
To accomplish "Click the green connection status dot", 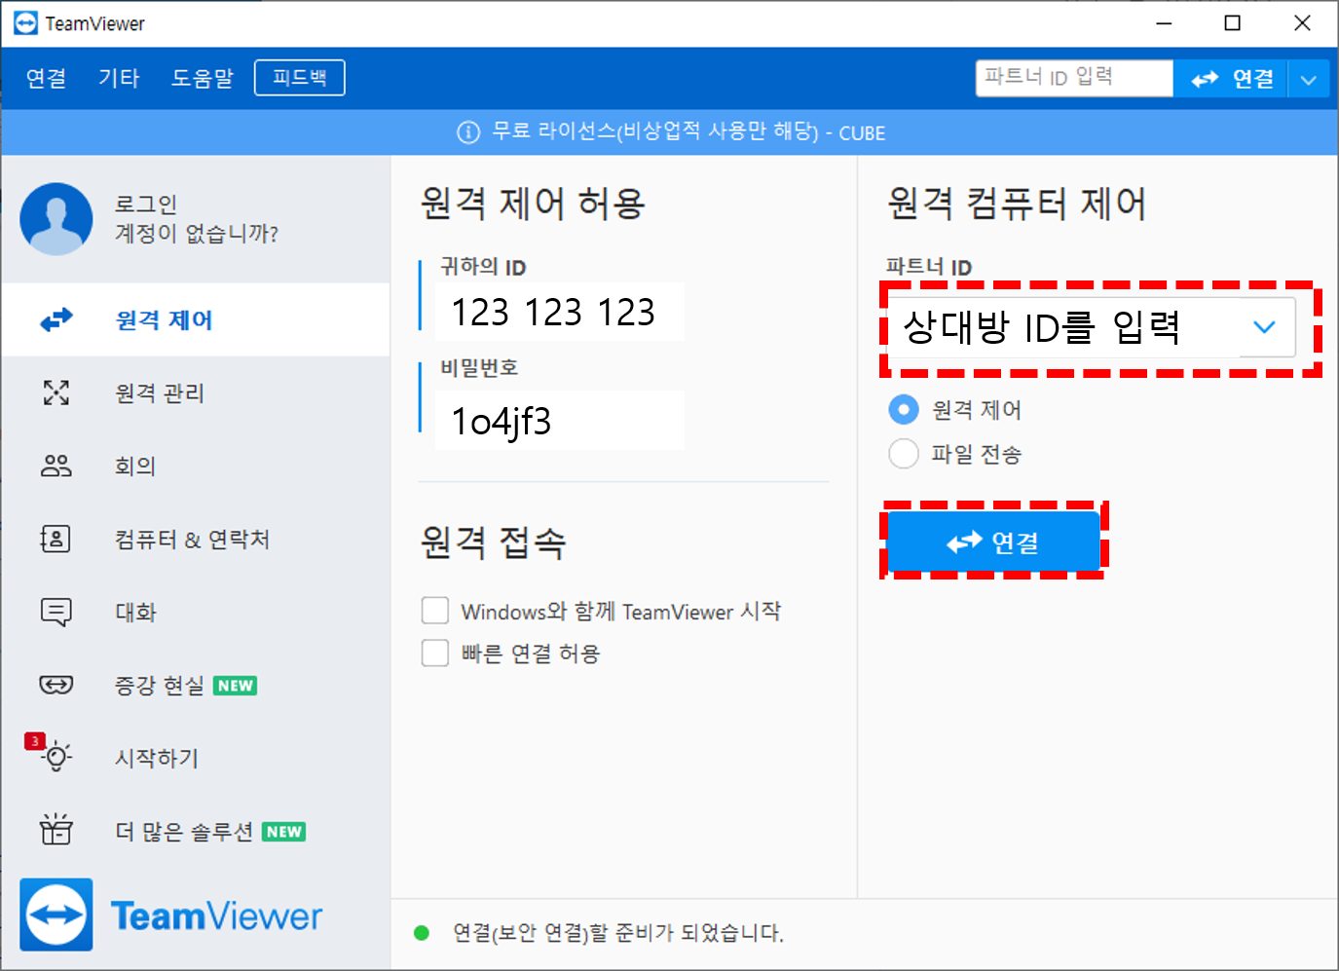I will 422,933.
